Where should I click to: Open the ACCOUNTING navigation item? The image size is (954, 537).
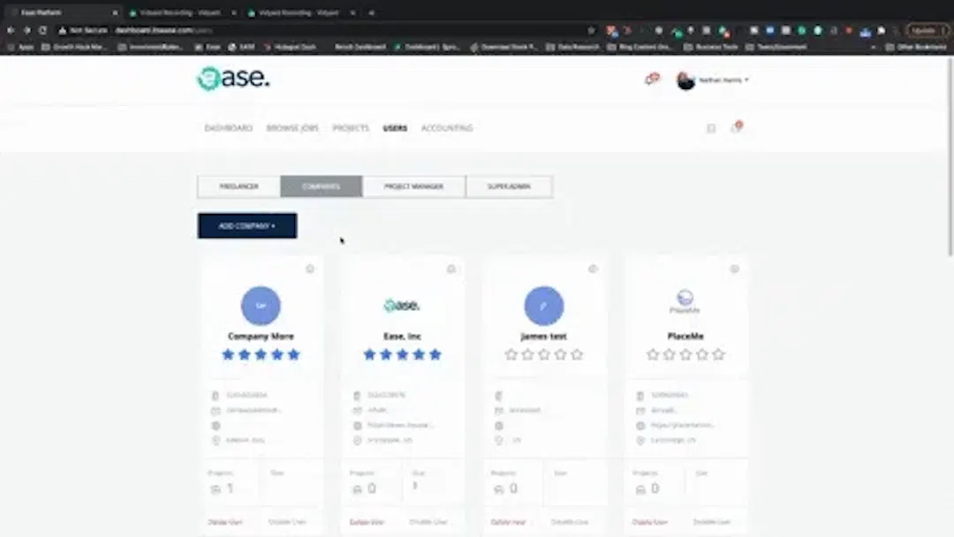tap(447, 127)
